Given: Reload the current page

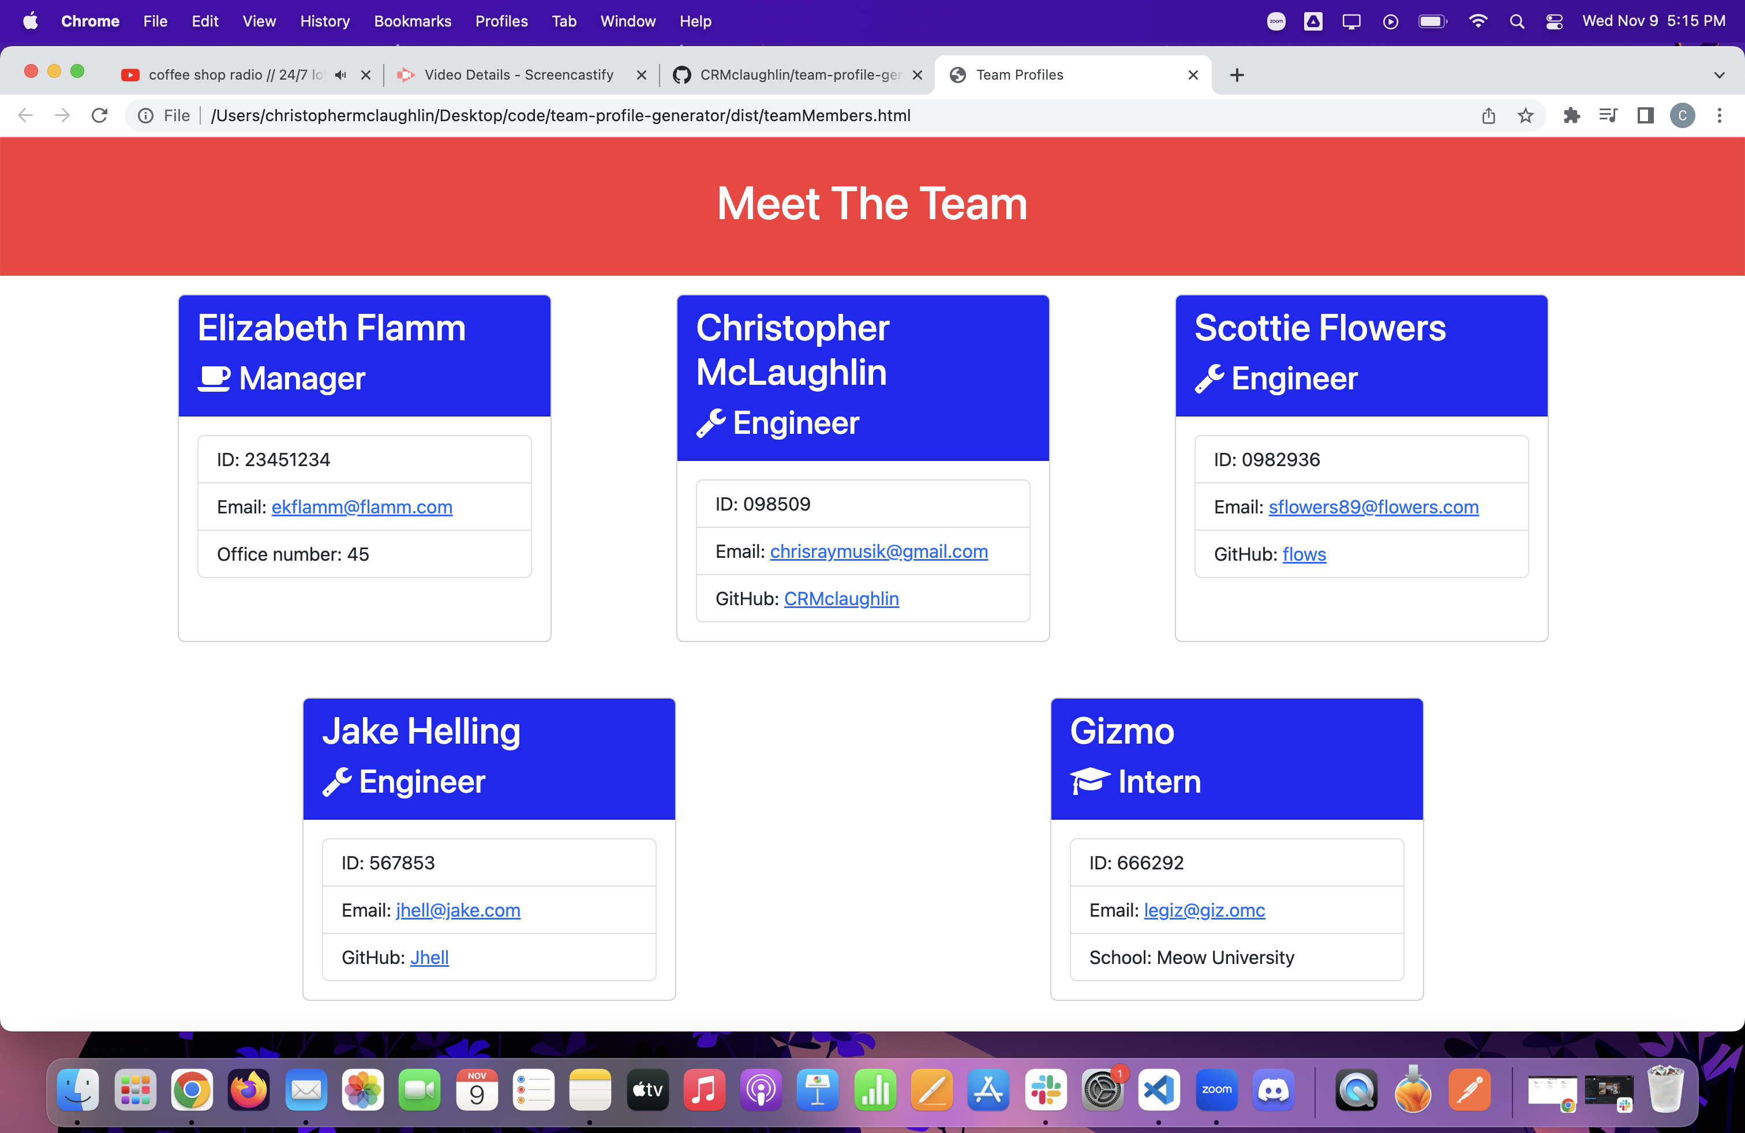Looking at the screenshot, I should (x=100, y=115).
